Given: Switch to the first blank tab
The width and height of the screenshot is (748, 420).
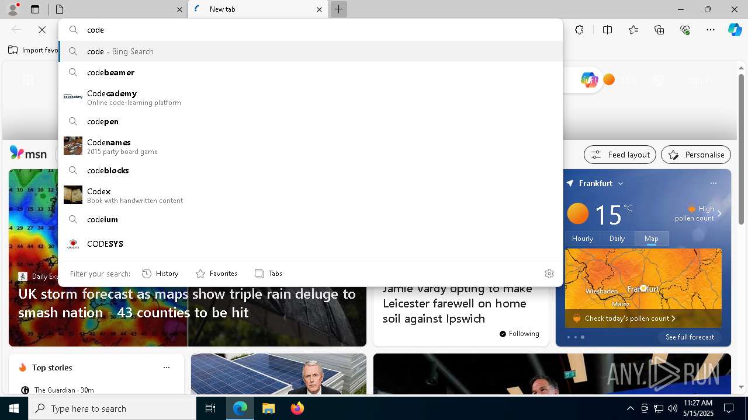Looking at the screenshot, I should (117, 9).
